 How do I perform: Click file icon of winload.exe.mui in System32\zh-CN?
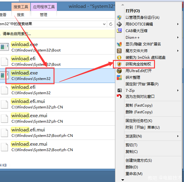(x=5, y=118)
